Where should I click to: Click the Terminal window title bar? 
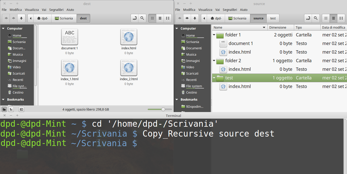[x=173, y=116]
